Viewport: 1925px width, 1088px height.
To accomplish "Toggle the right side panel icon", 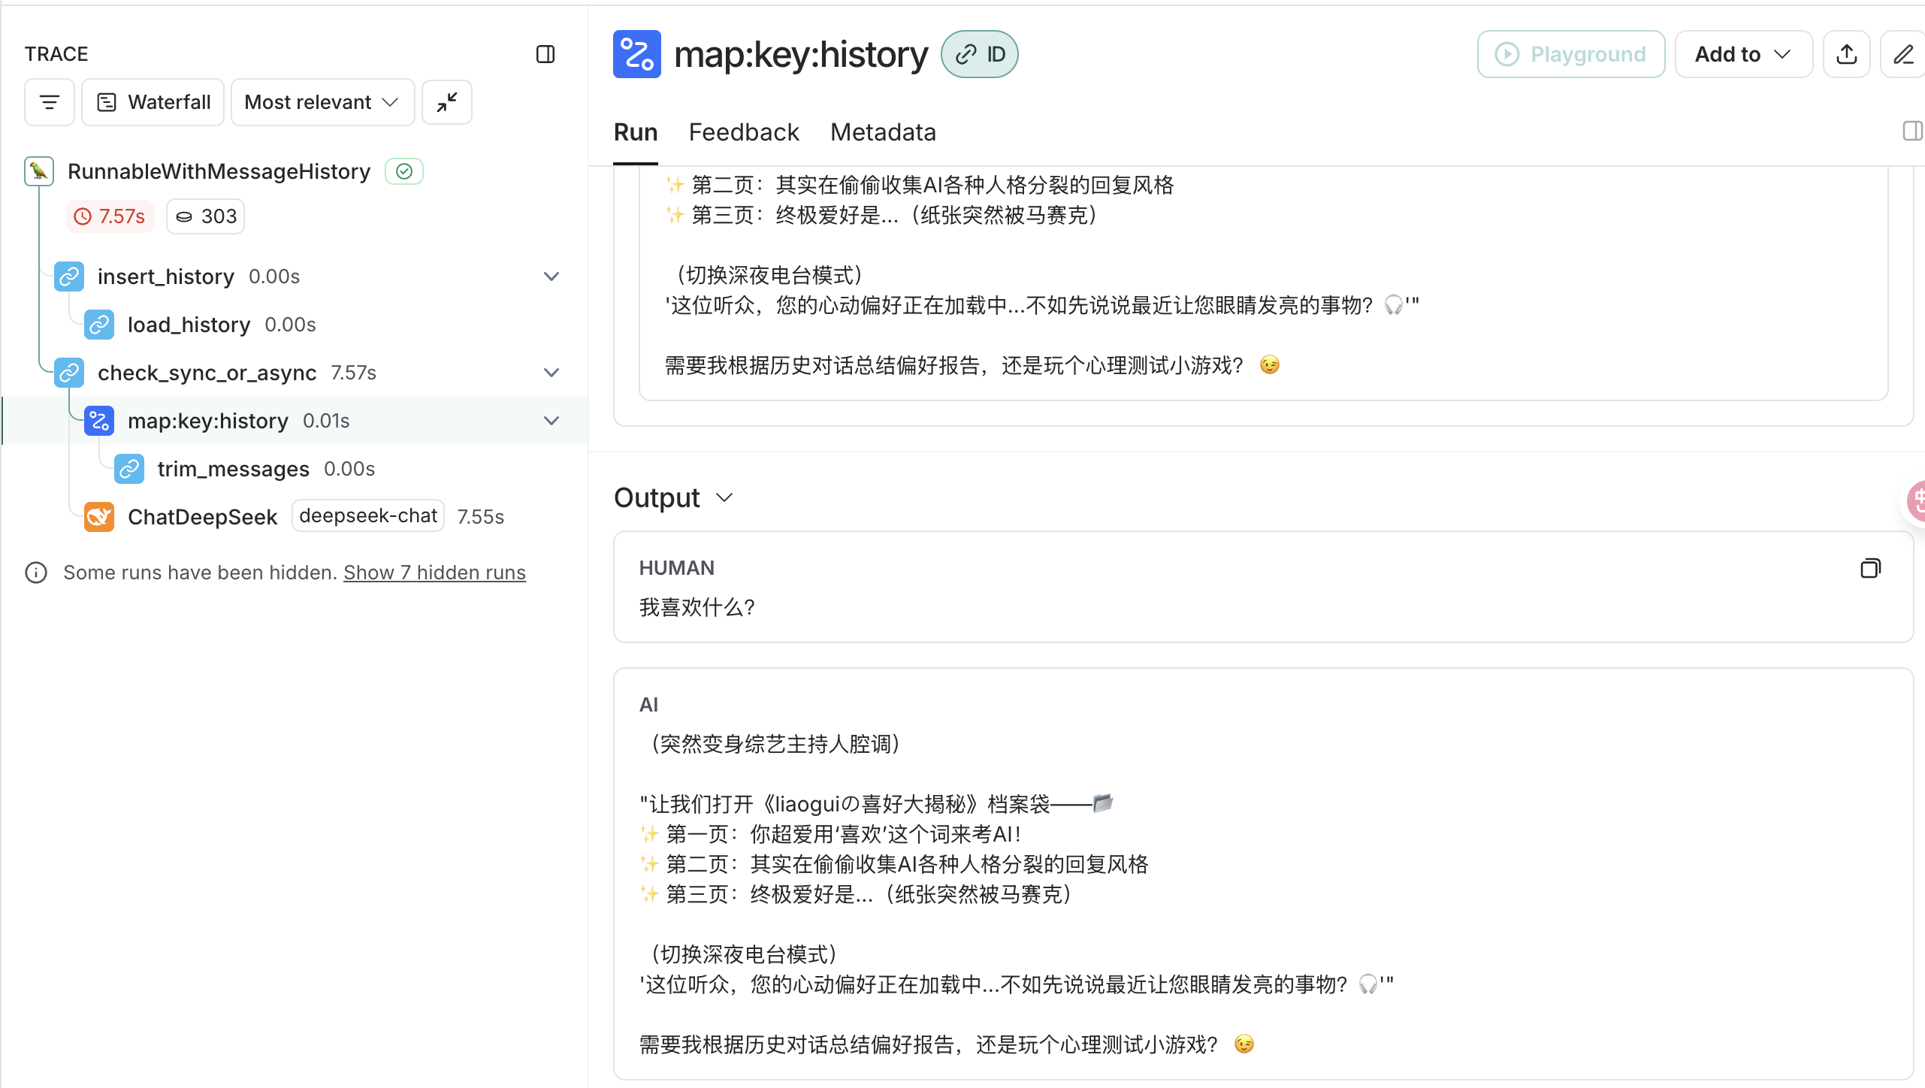I will [1912, 131].
